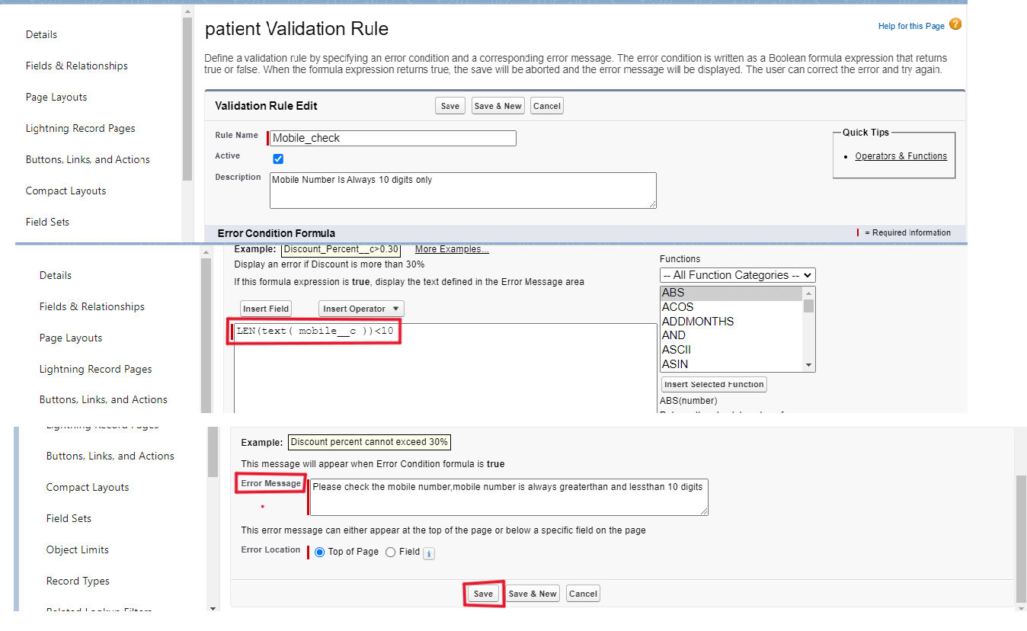Open the Operators & Functions link in Quick Tips
Viewport: 1027px width, 631px height.
click(x=901, y=155)
